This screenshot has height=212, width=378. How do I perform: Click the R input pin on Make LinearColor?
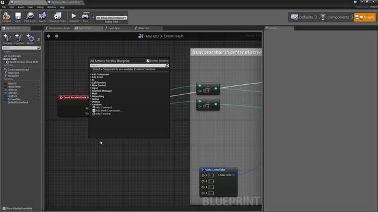(203, 175)
